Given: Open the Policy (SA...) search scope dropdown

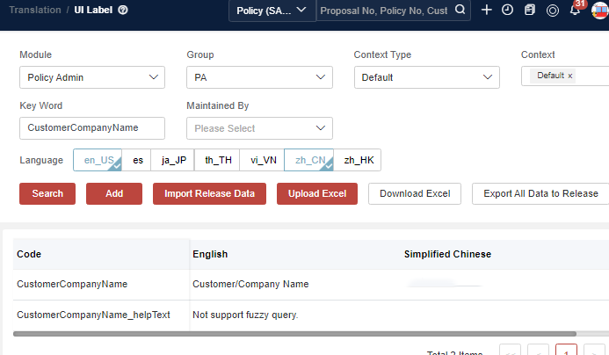Looking at the screenshot, I should [x=272, y=11].
